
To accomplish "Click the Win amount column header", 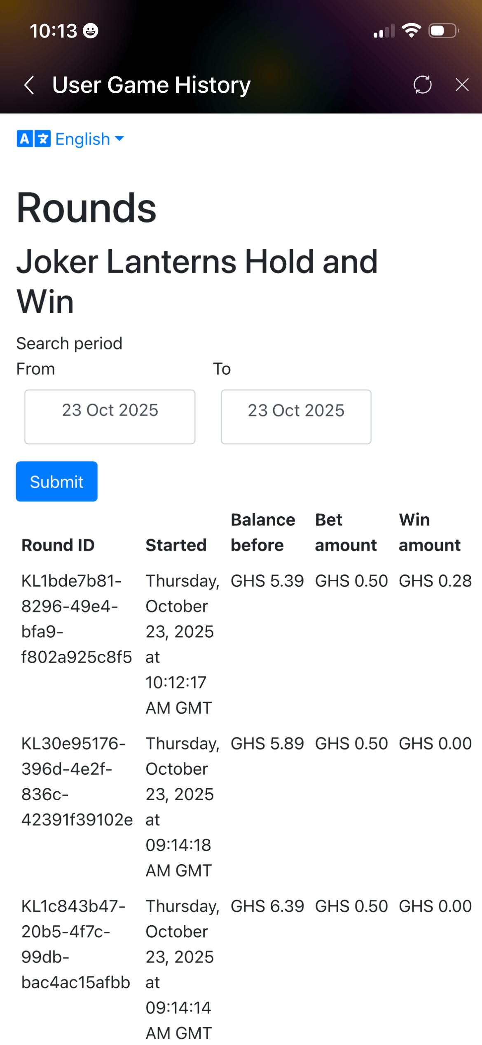I will 429,532.
